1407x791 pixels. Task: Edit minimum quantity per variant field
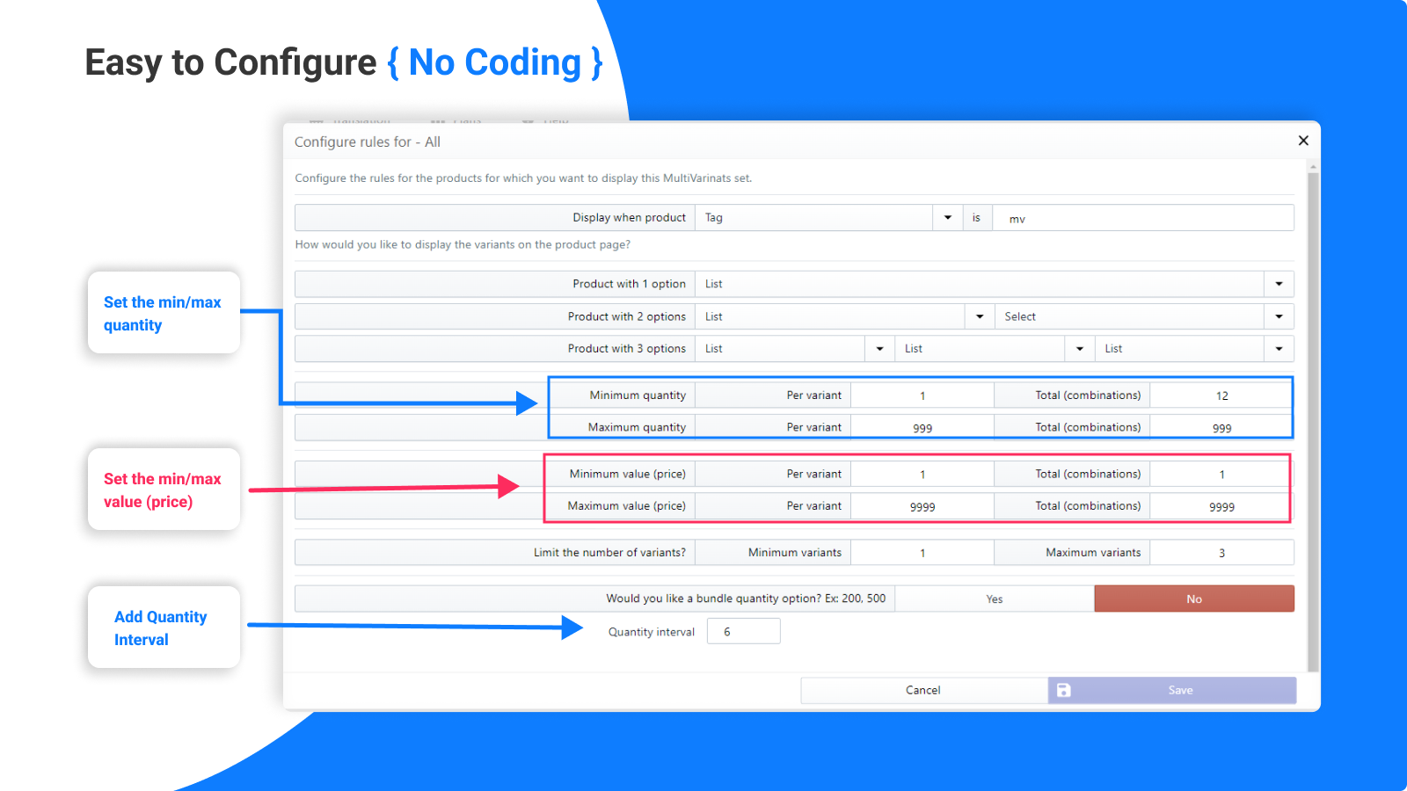922,395
